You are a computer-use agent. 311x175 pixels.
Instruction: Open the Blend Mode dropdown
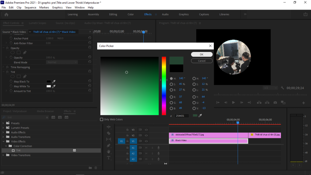(x=62, y=62)
